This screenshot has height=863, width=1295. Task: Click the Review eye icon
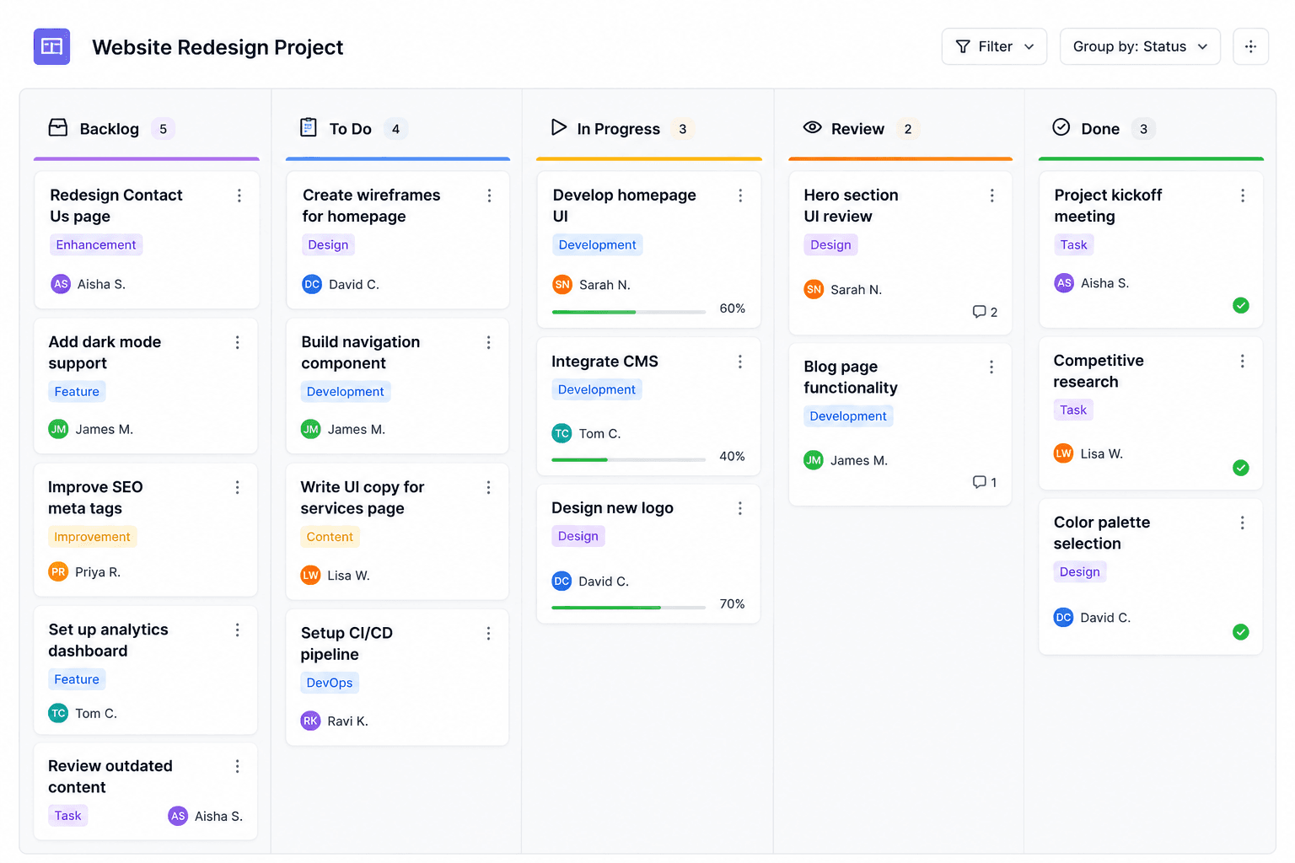812,128
